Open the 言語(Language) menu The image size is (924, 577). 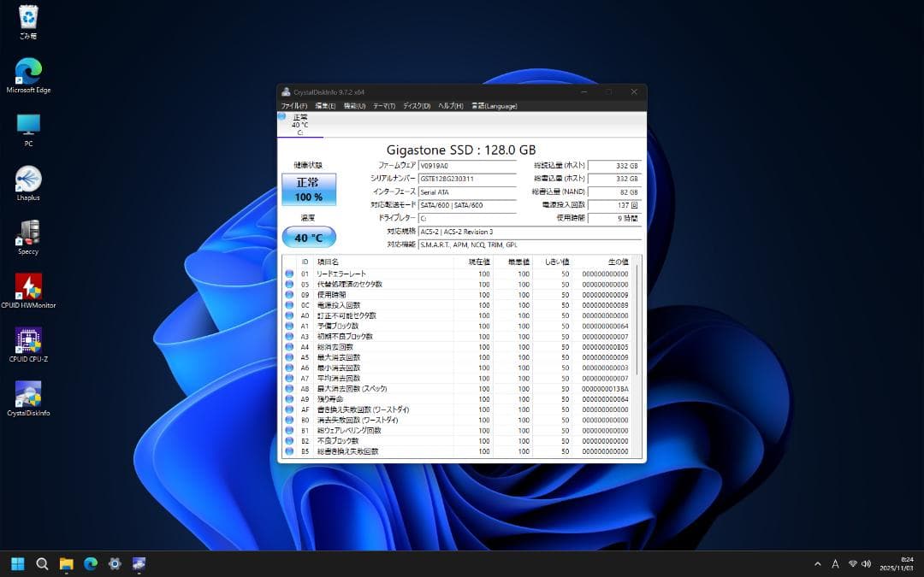coord(494,105)
